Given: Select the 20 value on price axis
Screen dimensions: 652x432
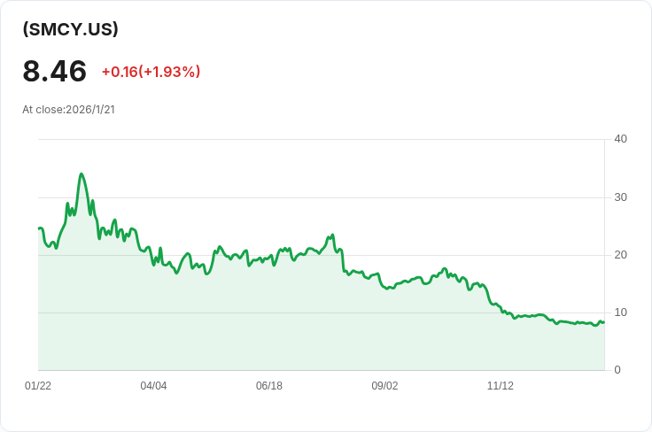Looking at the screenshot, I should click(x=620, y=255).
